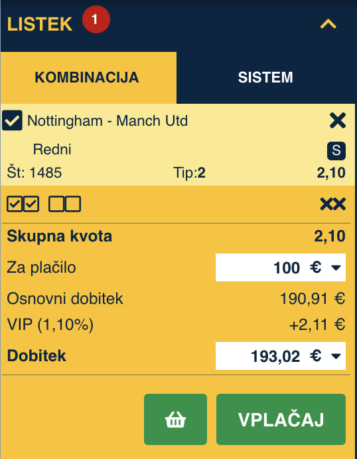Open the Za plačilo amount dropdown arrow
Image resolution: width=357 pixels, height=459 pixels.
336,267
